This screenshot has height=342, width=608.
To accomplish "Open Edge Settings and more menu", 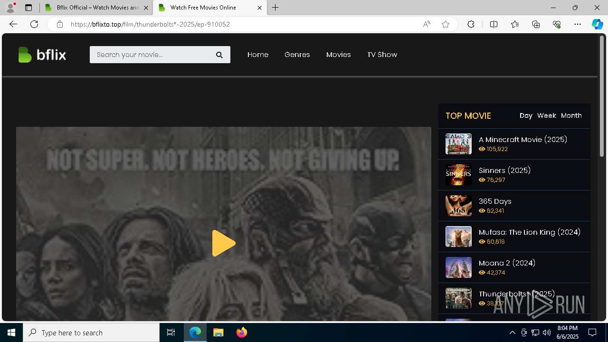I will pos(578,24).
